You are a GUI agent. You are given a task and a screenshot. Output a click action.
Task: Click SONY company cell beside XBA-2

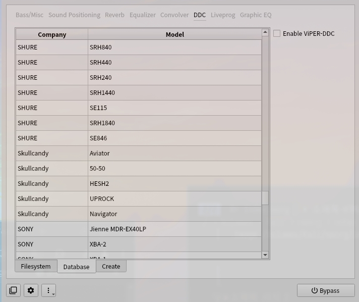[52, 244]
